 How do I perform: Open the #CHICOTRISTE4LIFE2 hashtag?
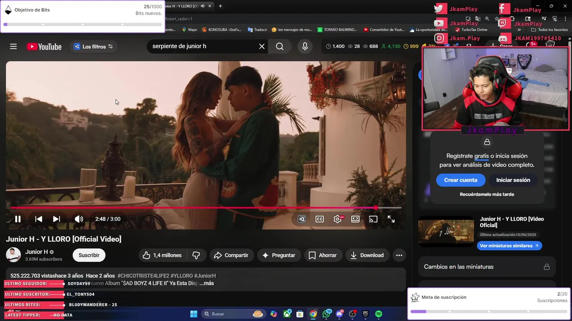click(x=143, y=276)
